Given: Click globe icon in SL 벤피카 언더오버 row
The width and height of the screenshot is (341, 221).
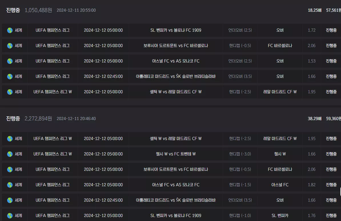Looking at the screenshot, I should (x=10, y=30).
